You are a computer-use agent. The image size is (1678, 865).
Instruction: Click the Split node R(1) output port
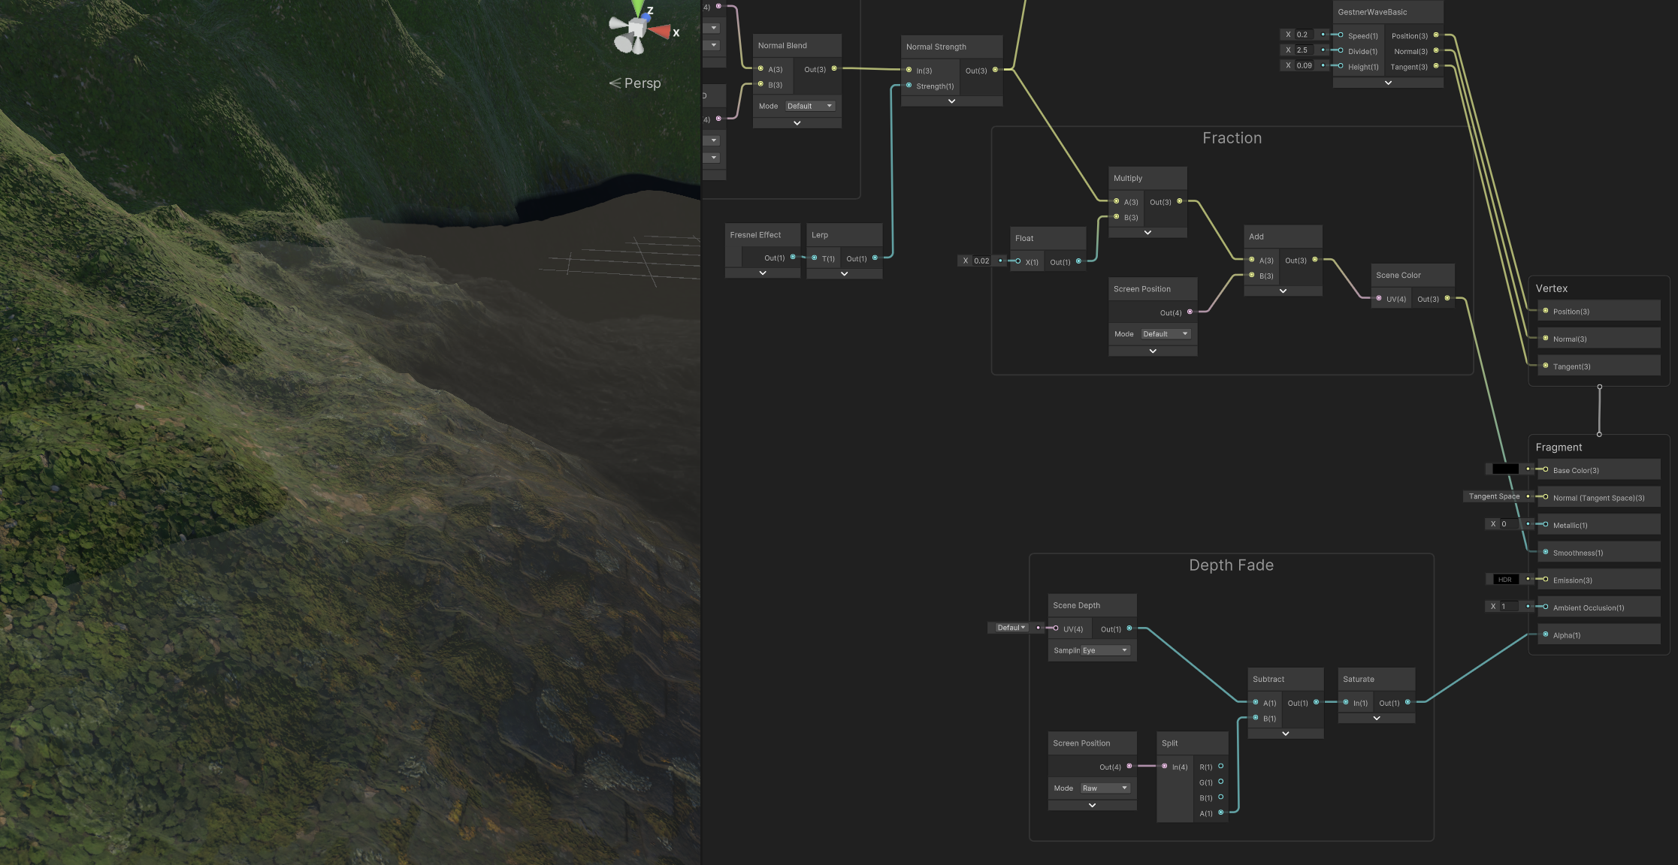[x=1220, y=766]
